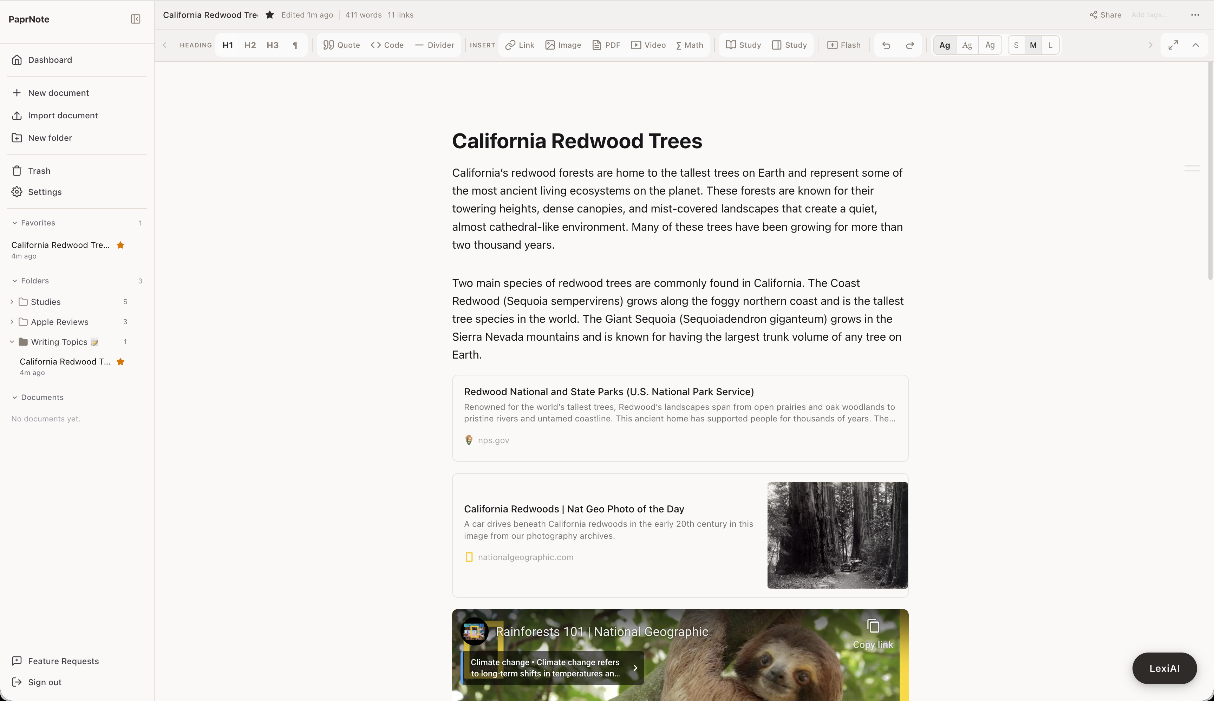Insert a Link using the chain icon

519,45
